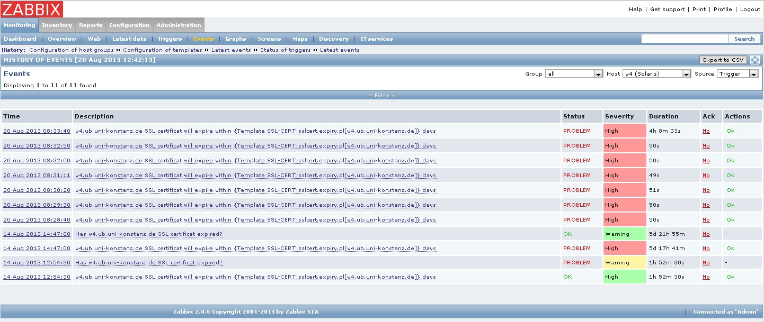Viewport: 764px width, 322px height.
Task: Open the Group dropdown
Action: click(x=574, y=74)
